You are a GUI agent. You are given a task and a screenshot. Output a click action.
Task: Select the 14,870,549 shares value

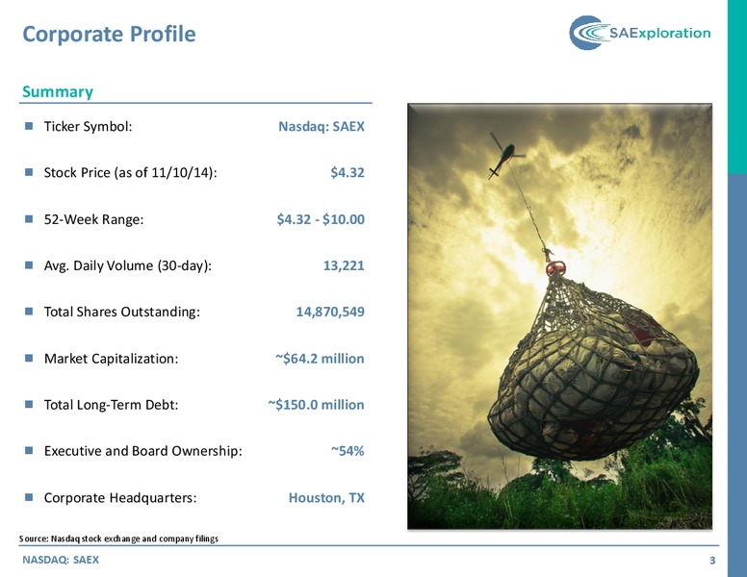330,312
